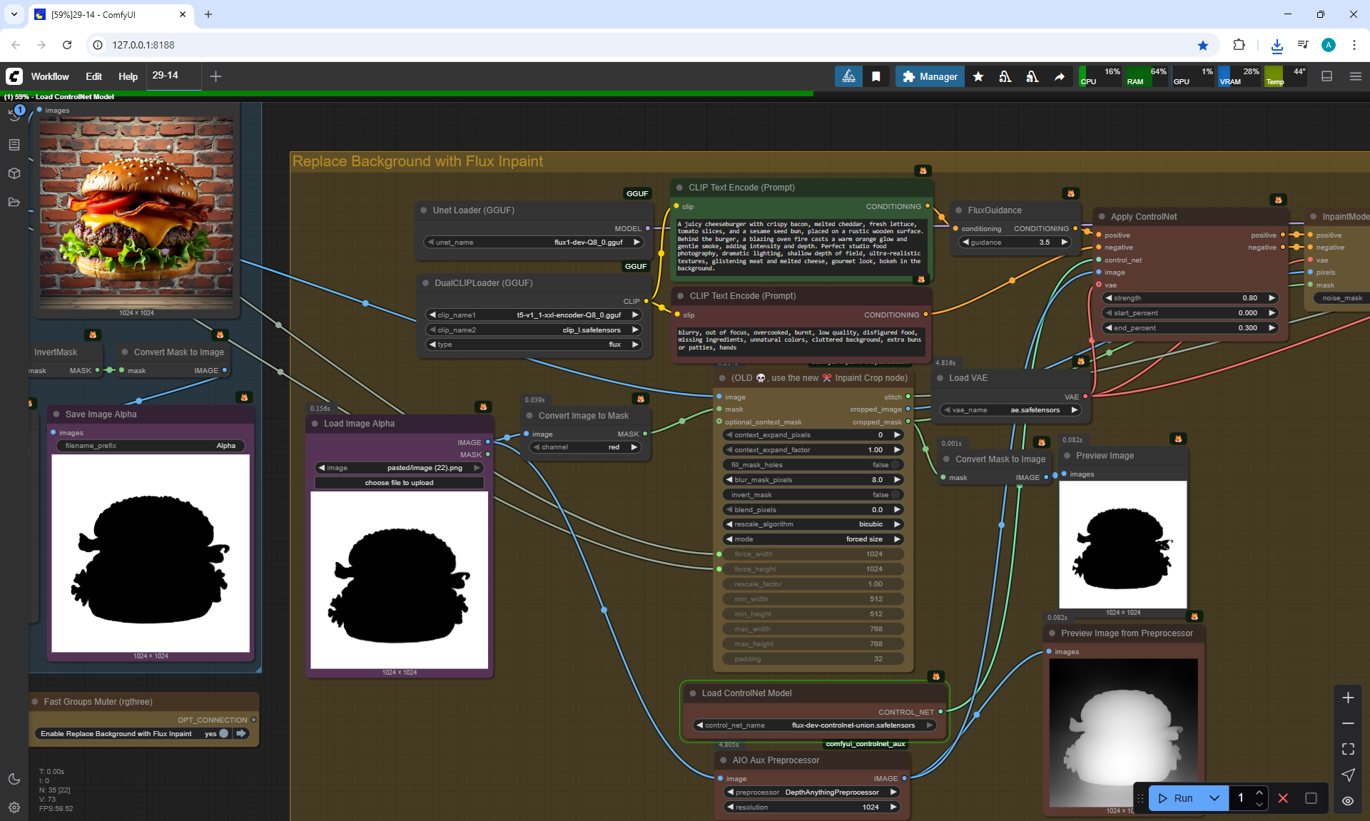Open the Edit menu

pos(93,76)
